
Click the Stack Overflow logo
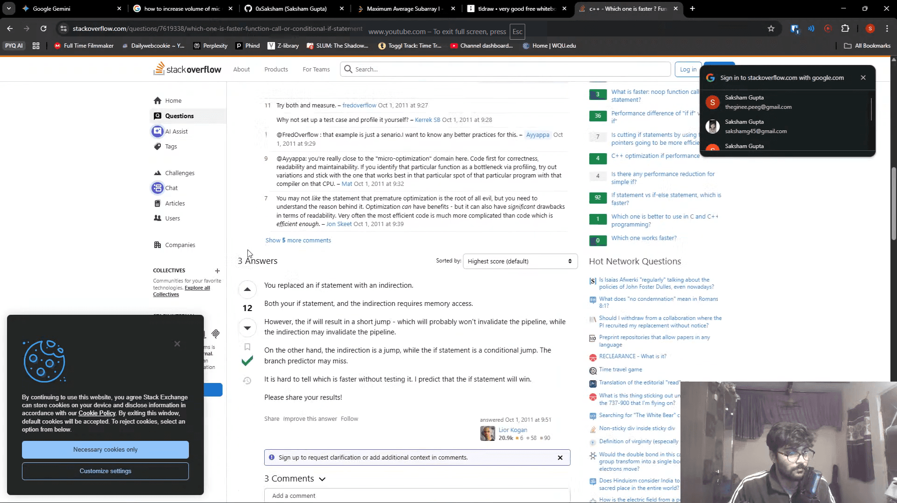click(x=188, y=69)
